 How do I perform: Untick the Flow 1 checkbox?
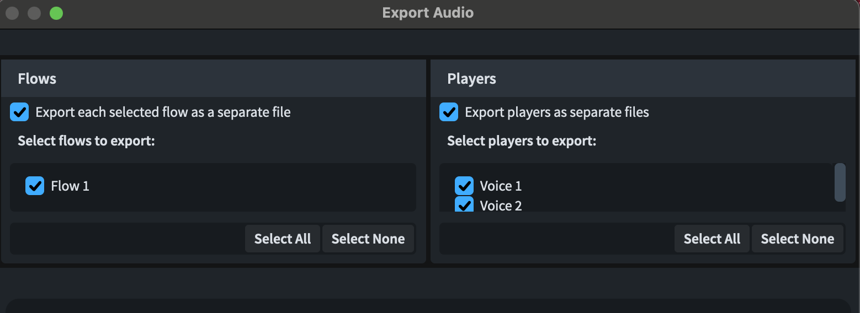35,186
